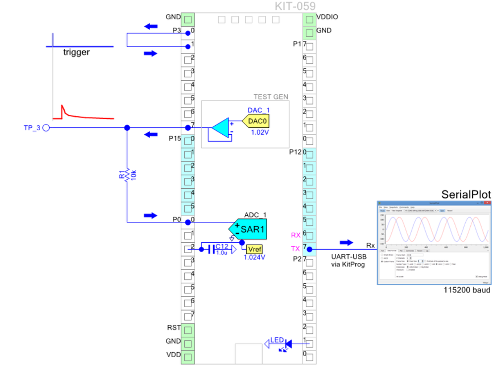Open the COM port dropdown in SerialPlot toolbar

(435, 210)
